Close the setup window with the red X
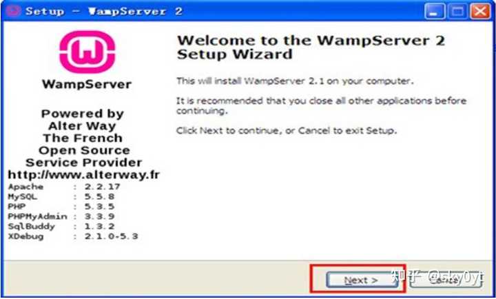 click(481, 12)
